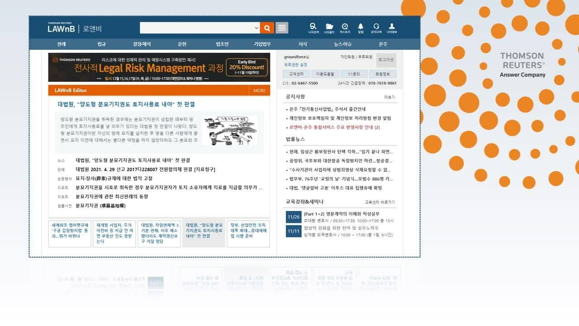Open news '법무부, 76주년 교정의 날 기념식'
Screen dimensions: 579x326
341,179
